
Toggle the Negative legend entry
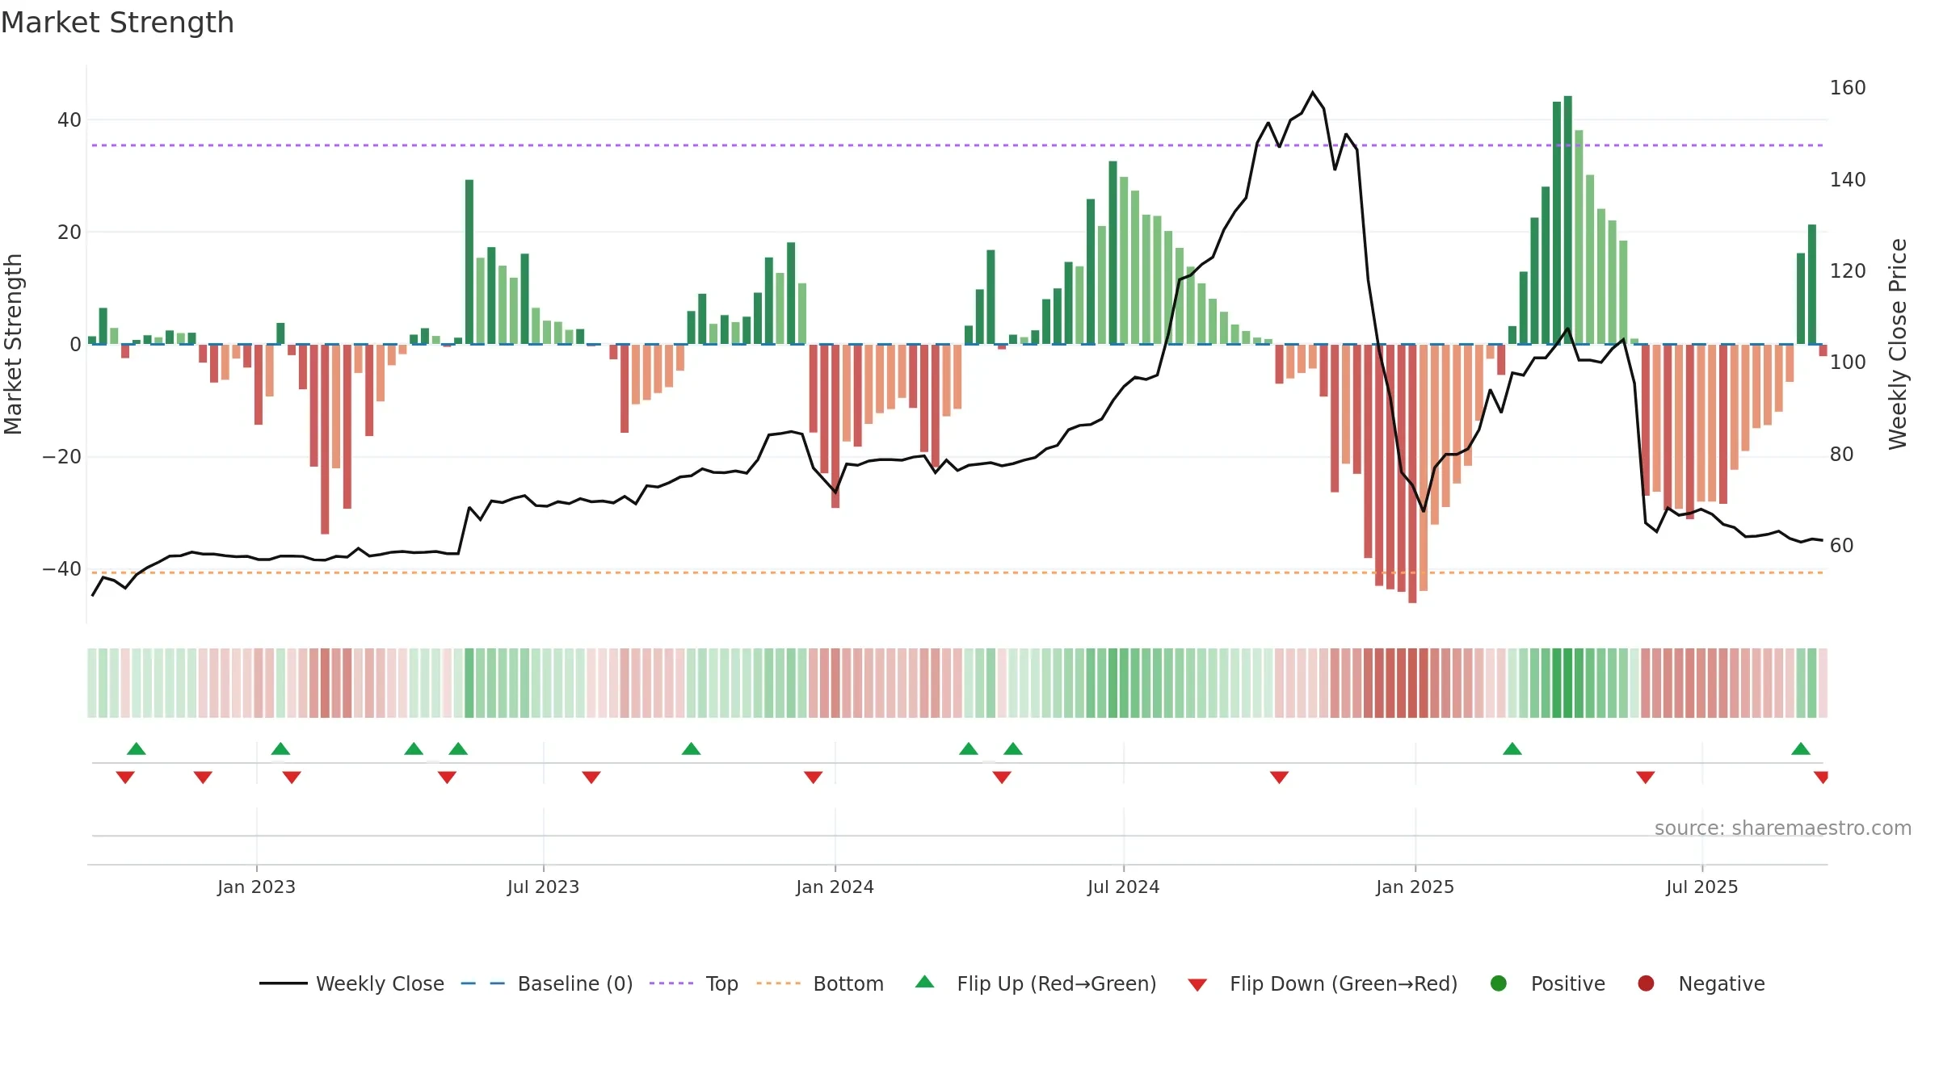[x=1701, y=983]
